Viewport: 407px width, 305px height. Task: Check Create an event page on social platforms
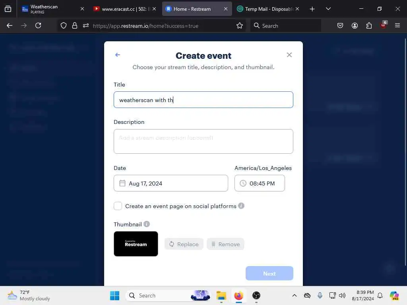(118, 206)
